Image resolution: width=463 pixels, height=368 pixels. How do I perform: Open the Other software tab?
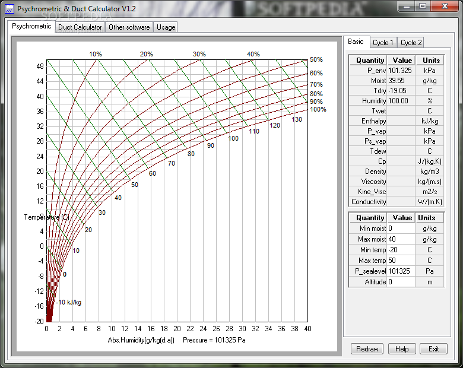(x=129, y=27)
